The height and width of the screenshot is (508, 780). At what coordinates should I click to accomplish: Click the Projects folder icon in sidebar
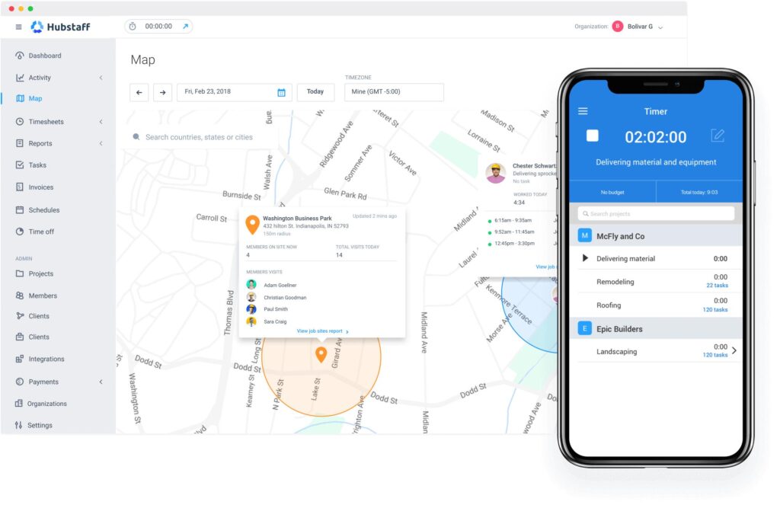(x=20, y=273)
